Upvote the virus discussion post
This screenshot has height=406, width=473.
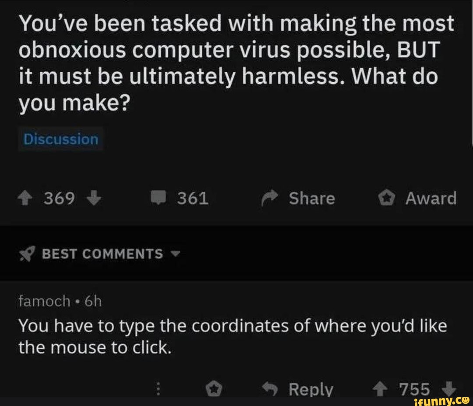pos(25,198)
